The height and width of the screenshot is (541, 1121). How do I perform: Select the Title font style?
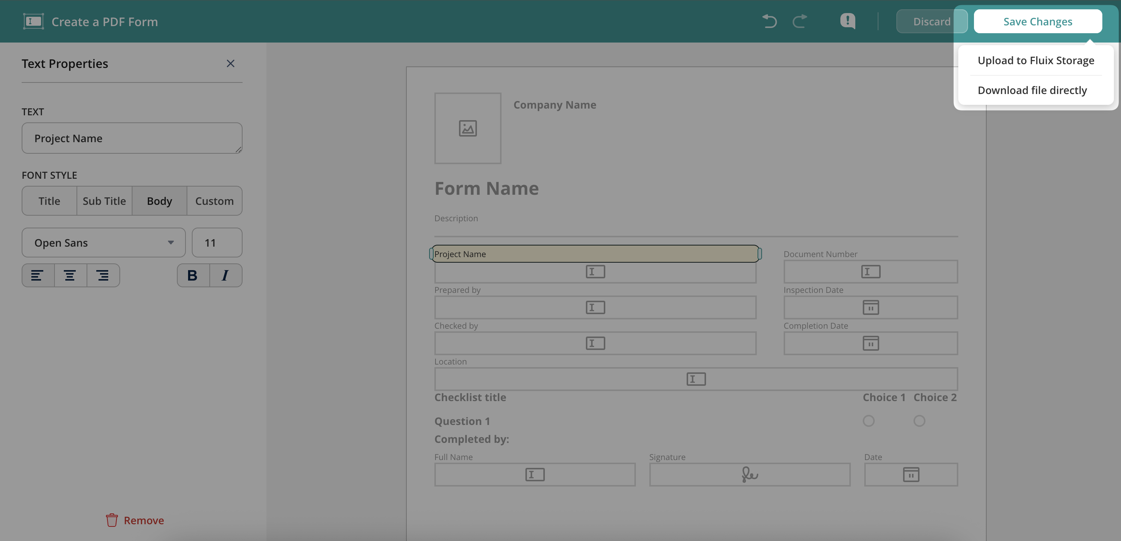[x=49, y=201]
